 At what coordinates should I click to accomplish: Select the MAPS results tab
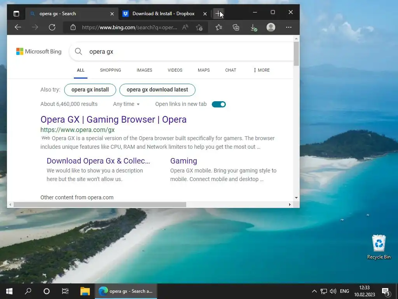coord(204,70)
